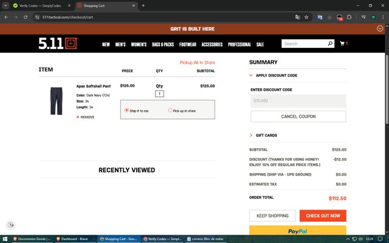Click the GRIT IS BUILT HERE banner text
The image size is (389, 243).
coord(193,29)
